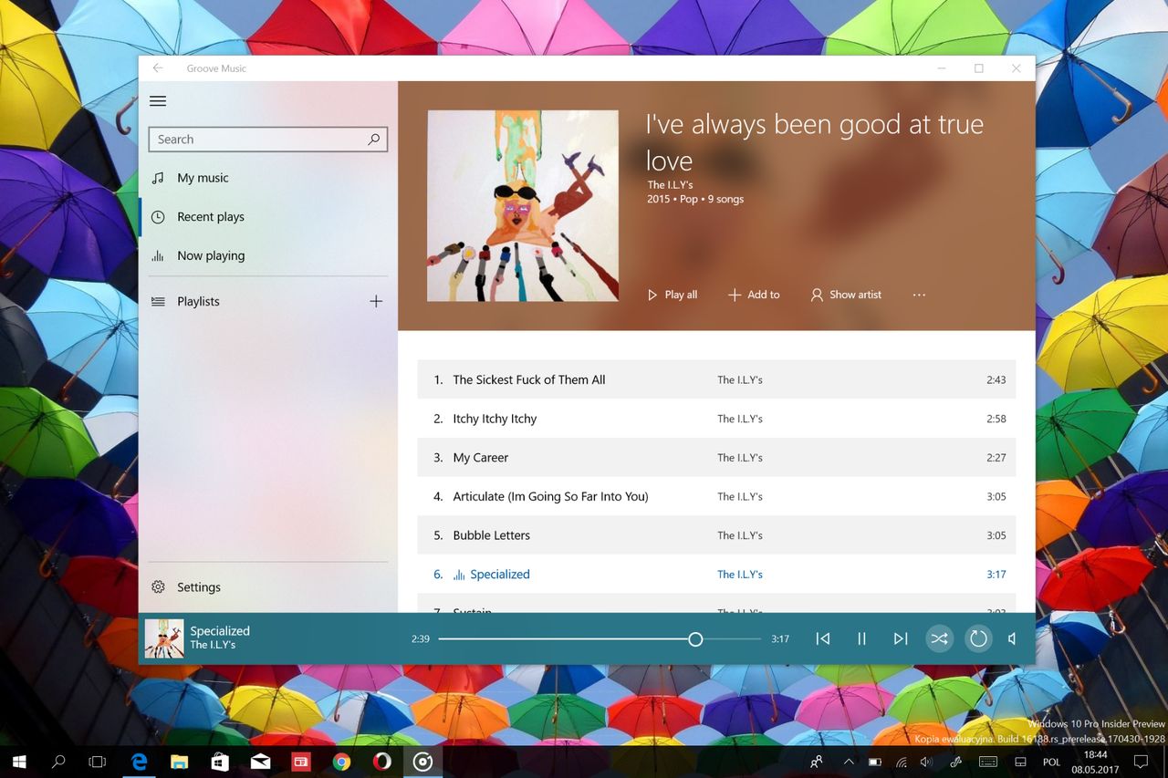Toggle shuffle mode in player bar
1168x778 pixels.
[x=939, y=638]
